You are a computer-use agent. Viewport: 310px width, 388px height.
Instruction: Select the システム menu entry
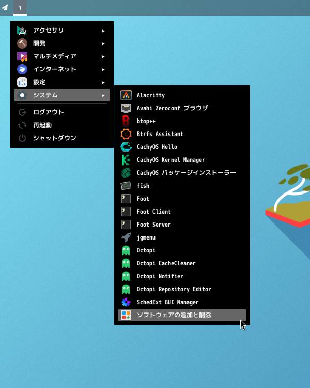(x=62, y=95)
